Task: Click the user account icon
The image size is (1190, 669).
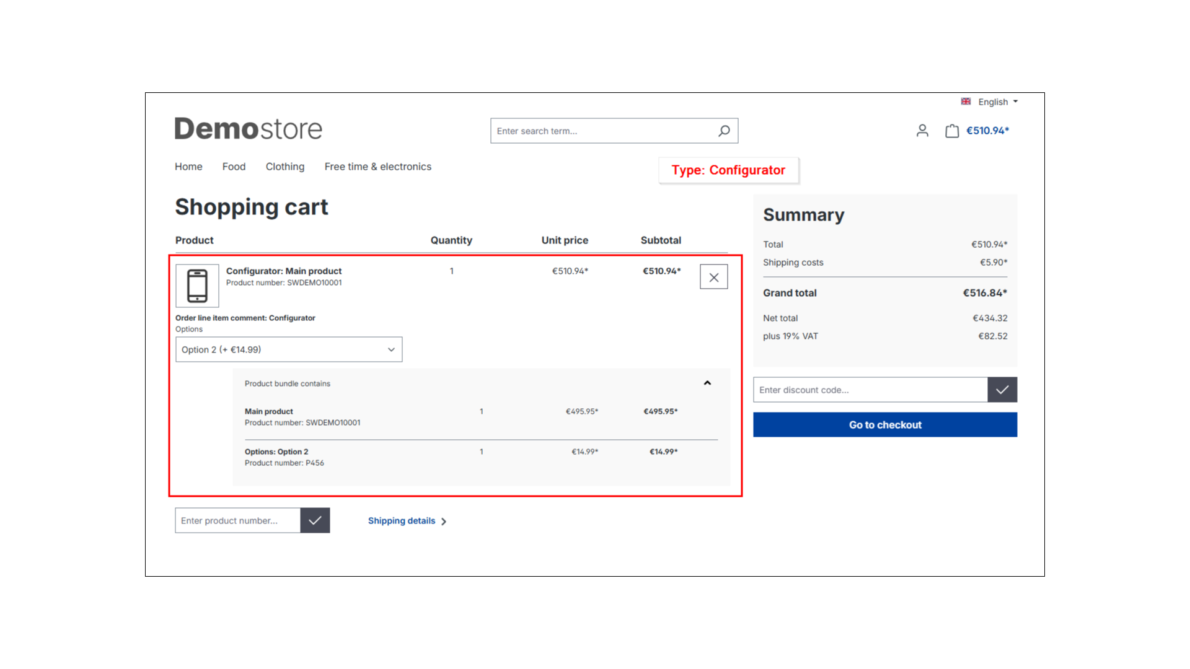Action: (922, 131)
